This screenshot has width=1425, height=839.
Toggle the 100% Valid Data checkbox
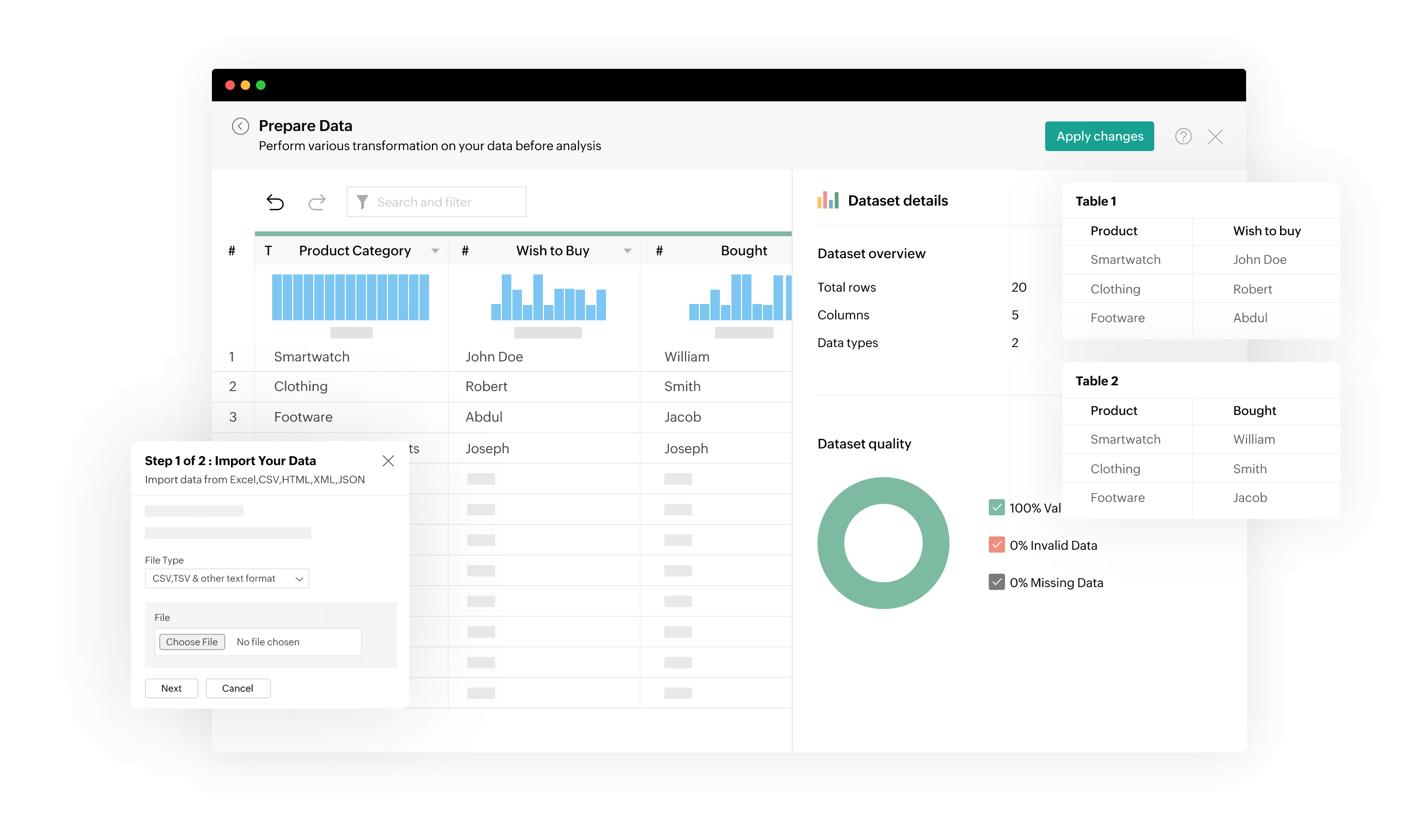[x=996, y=508]
